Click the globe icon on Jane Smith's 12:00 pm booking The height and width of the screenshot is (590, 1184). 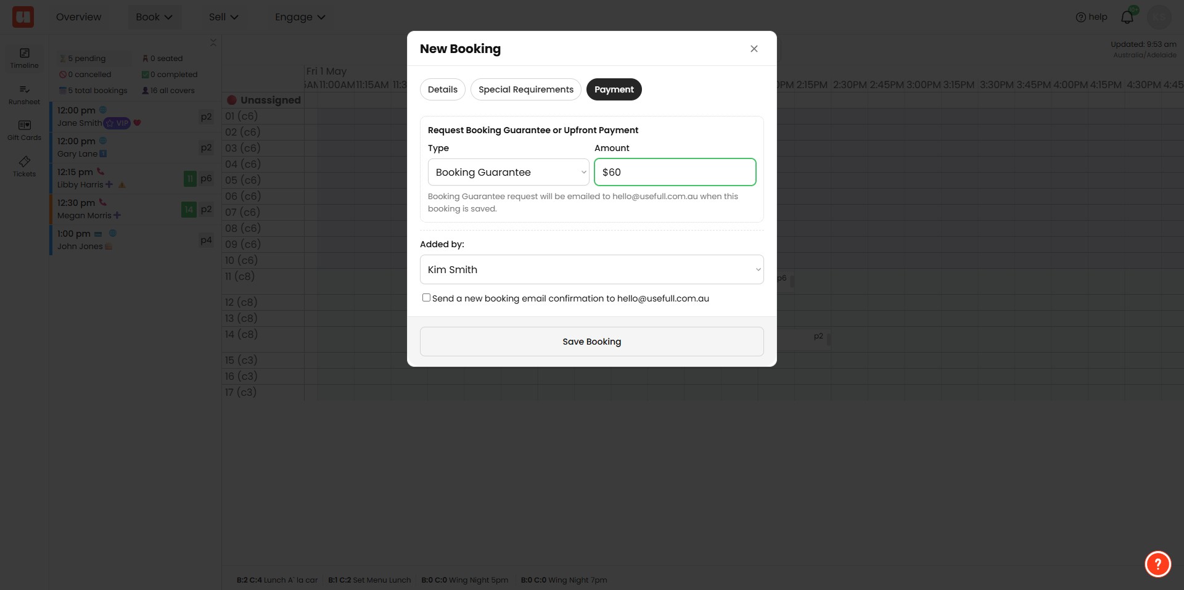pyautogui.click(x=103, y=110)
